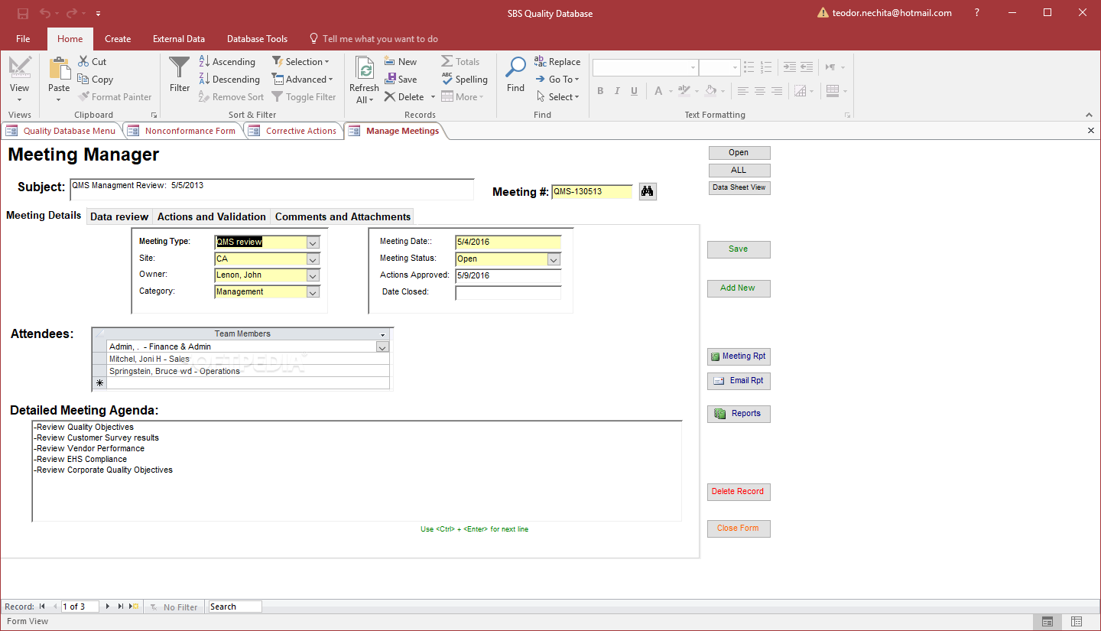The height and width of the screenshot is (631, 1101).
Task: Switch to the External Data ribbon tab
Action: 179,39
